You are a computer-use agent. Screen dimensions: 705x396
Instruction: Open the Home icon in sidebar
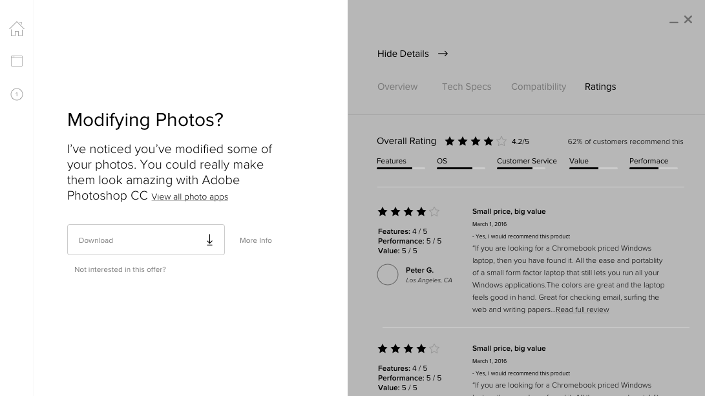coord(17,28)
